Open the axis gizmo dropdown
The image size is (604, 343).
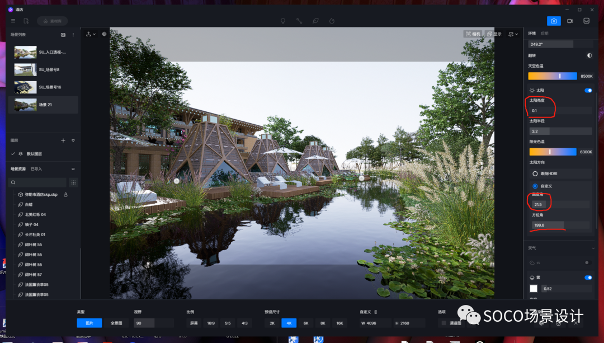[x=91, y=34]
